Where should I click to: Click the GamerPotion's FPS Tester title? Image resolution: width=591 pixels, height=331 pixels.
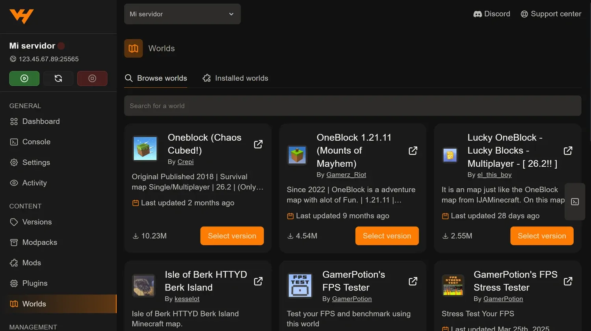coord(353,281)
